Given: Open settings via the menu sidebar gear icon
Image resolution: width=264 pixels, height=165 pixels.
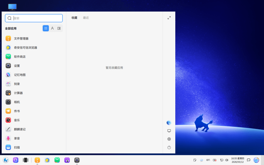Looking at the screenshot, I should tap(169, 139).
